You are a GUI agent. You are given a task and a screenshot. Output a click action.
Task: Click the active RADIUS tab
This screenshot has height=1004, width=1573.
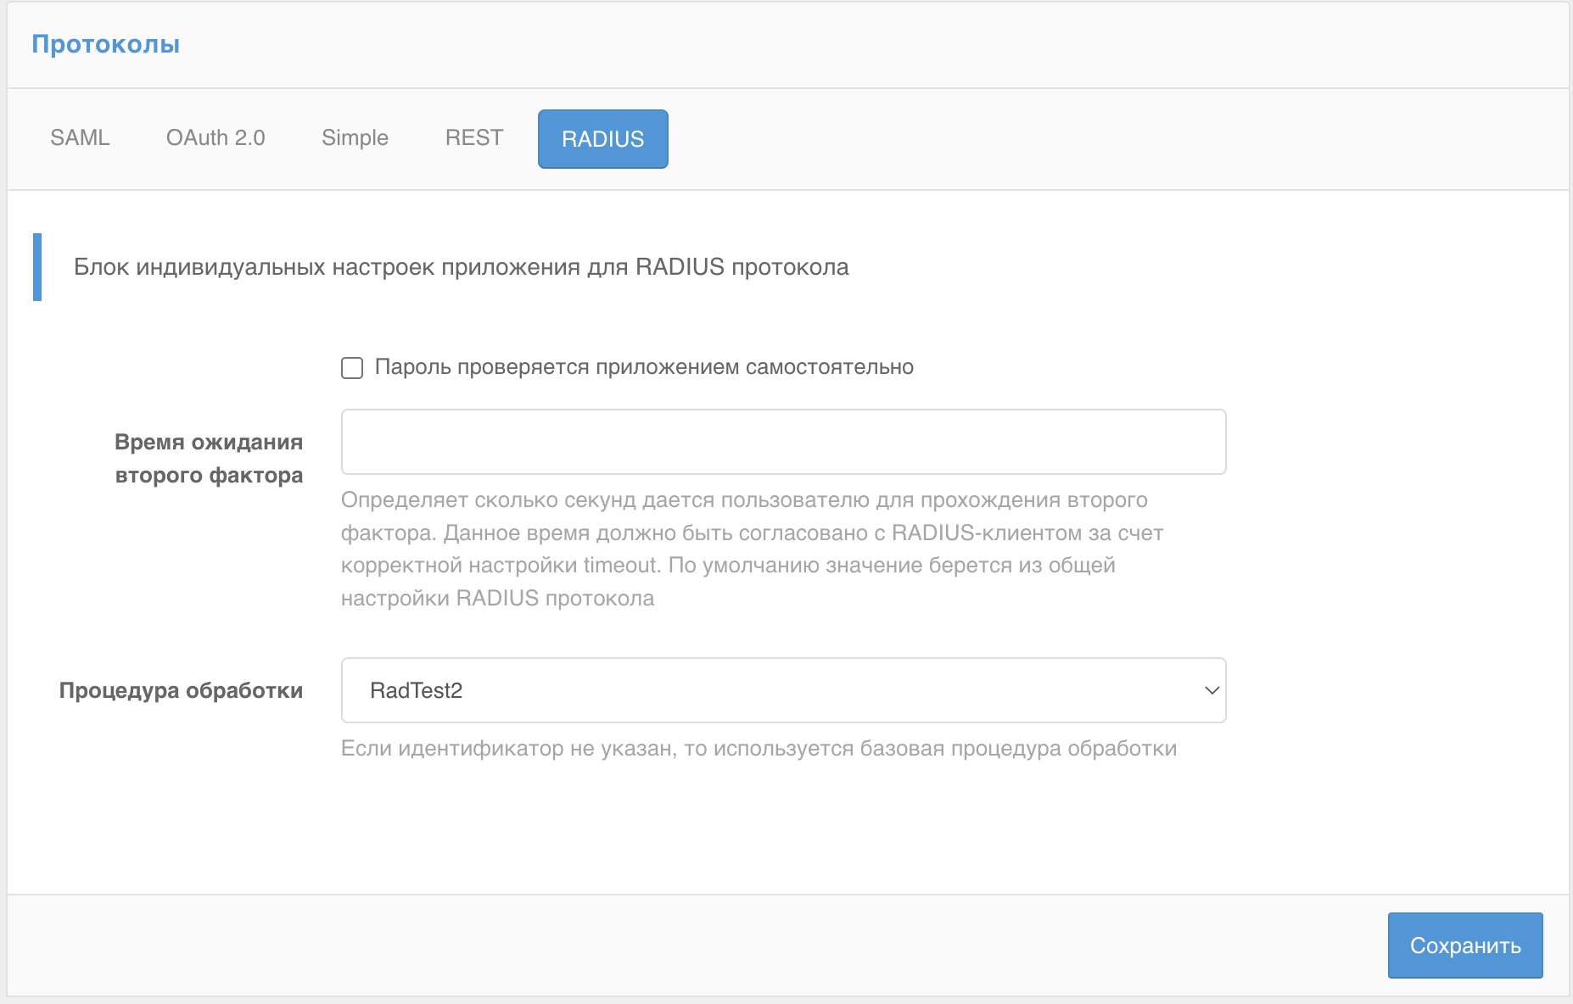(602, 139)
